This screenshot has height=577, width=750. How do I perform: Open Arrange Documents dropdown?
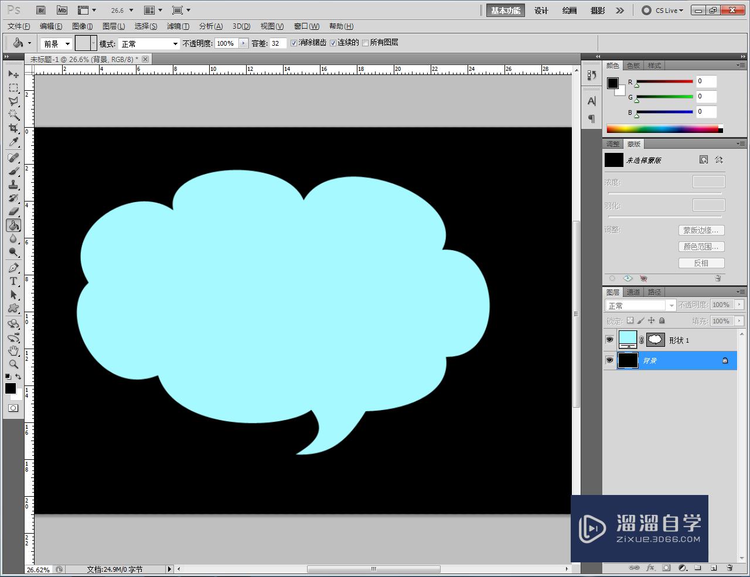(x=153, y=11)
